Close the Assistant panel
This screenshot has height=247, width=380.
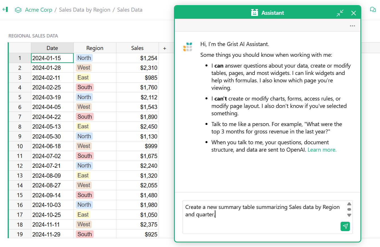click(x=354, y=13)
